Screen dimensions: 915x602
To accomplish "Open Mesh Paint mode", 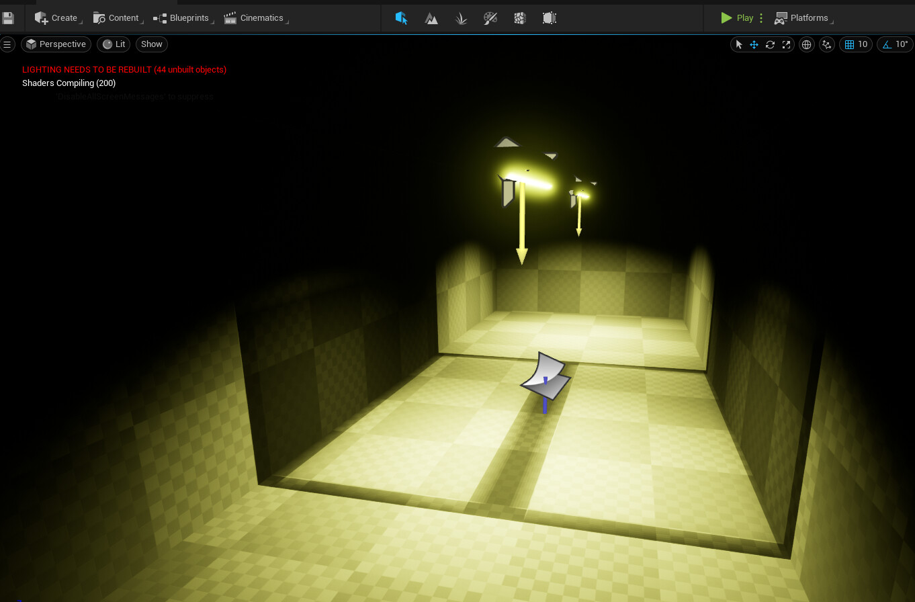I will [x=490, y=18].
